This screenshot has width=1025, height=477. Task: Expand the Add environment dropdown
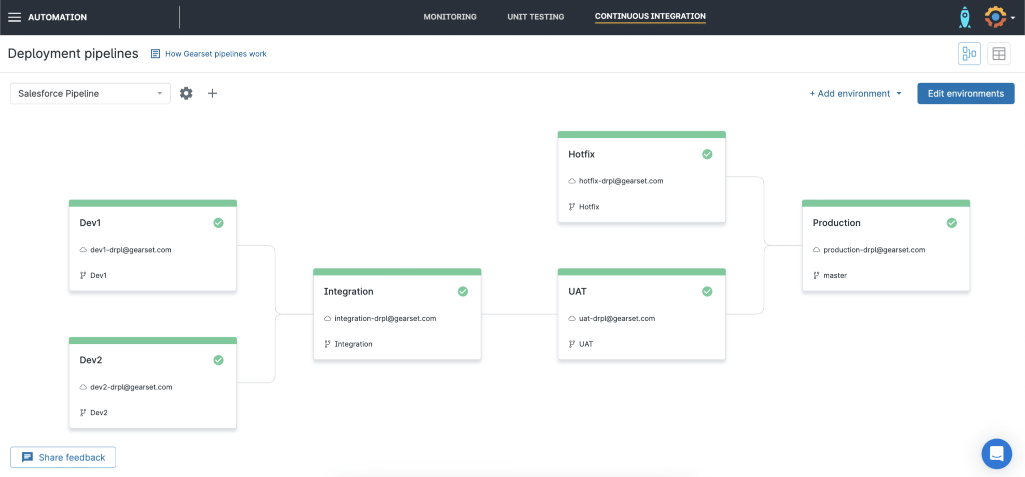(855, 93)
